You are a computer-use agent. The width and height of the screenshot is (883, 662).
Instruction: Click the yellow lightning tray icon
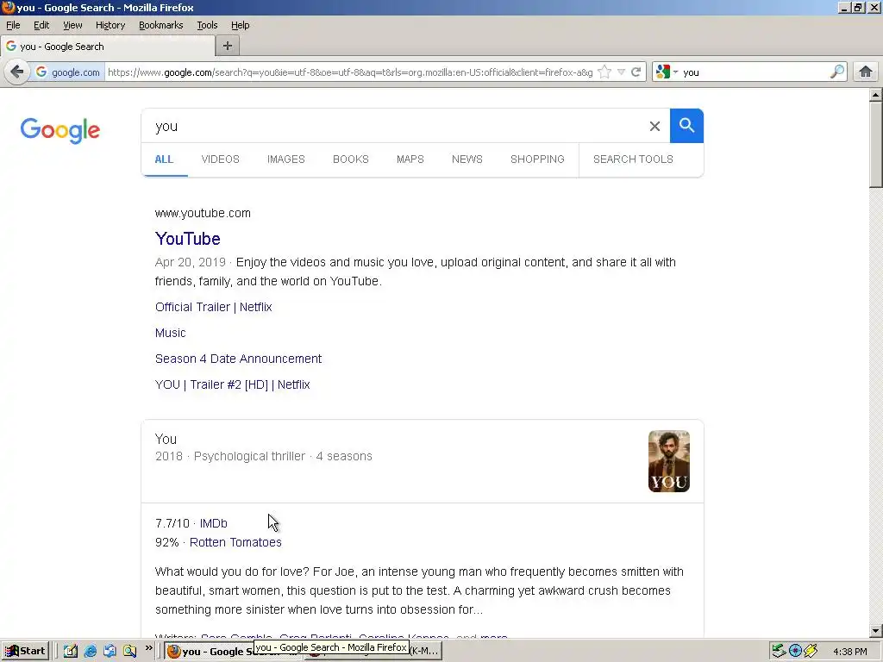click(811, 651)
